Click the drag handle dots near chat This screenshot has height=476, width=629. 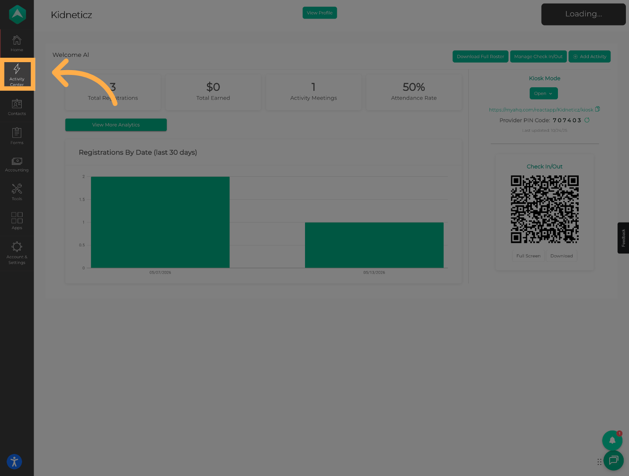(599, 462)
